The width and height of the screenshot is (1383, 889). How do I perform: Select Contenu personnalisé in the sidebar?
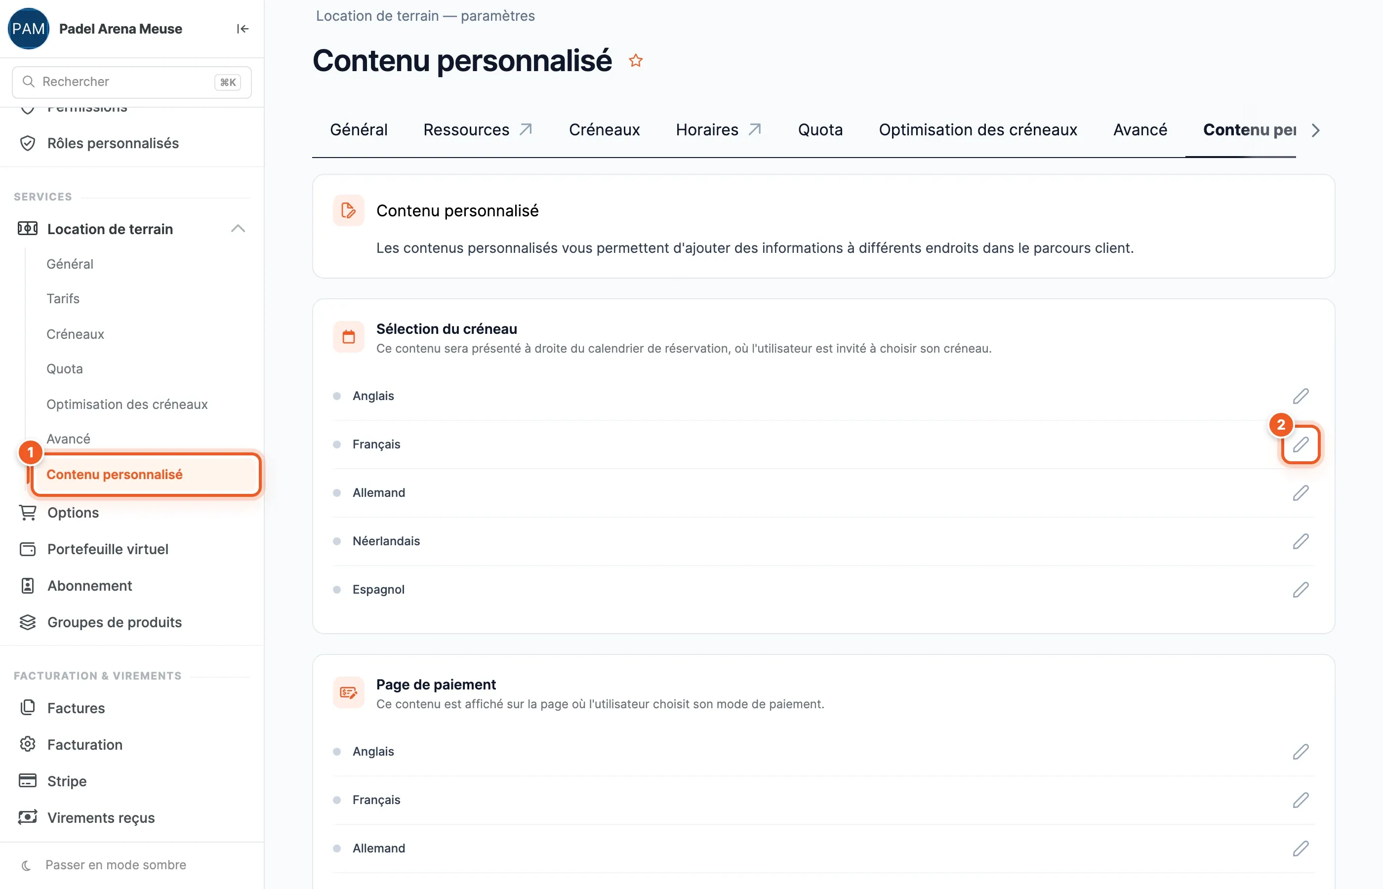coord(146,475)
